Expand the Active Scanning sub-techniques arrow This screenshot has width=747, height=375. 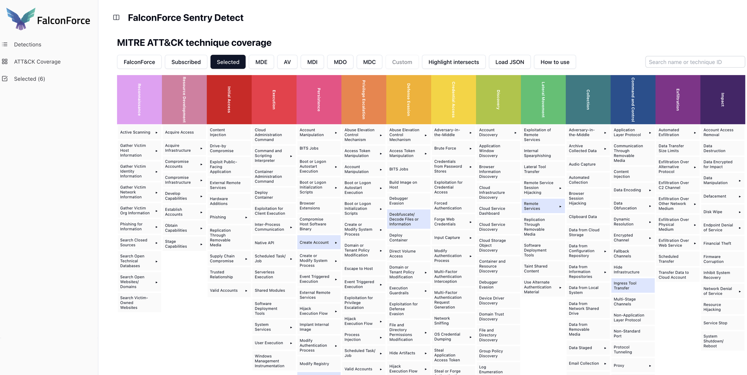156,133
